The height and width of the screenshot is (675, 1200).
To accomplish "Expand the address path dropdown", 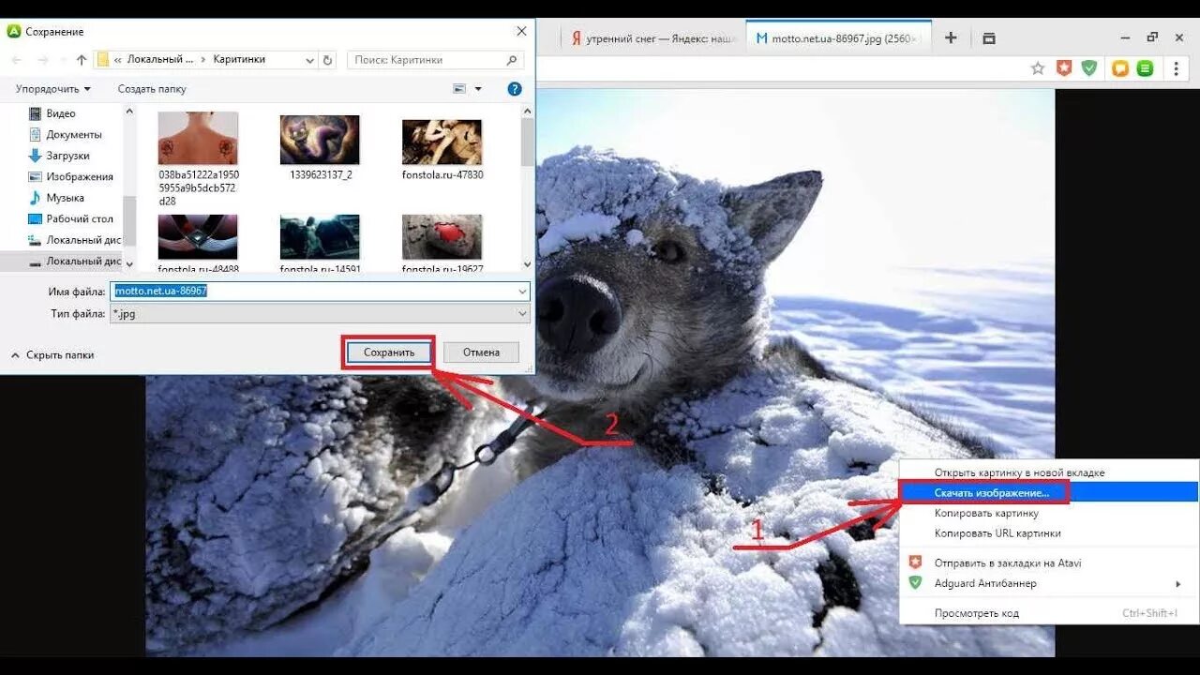I will [310, 59].
